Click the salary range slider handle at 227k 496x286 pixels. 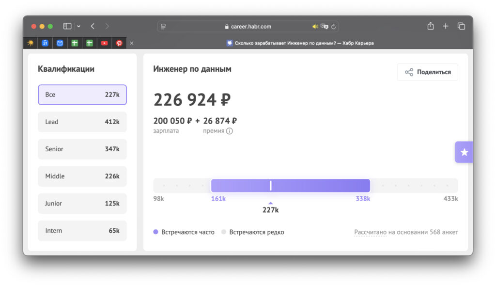tap(270, 185)
